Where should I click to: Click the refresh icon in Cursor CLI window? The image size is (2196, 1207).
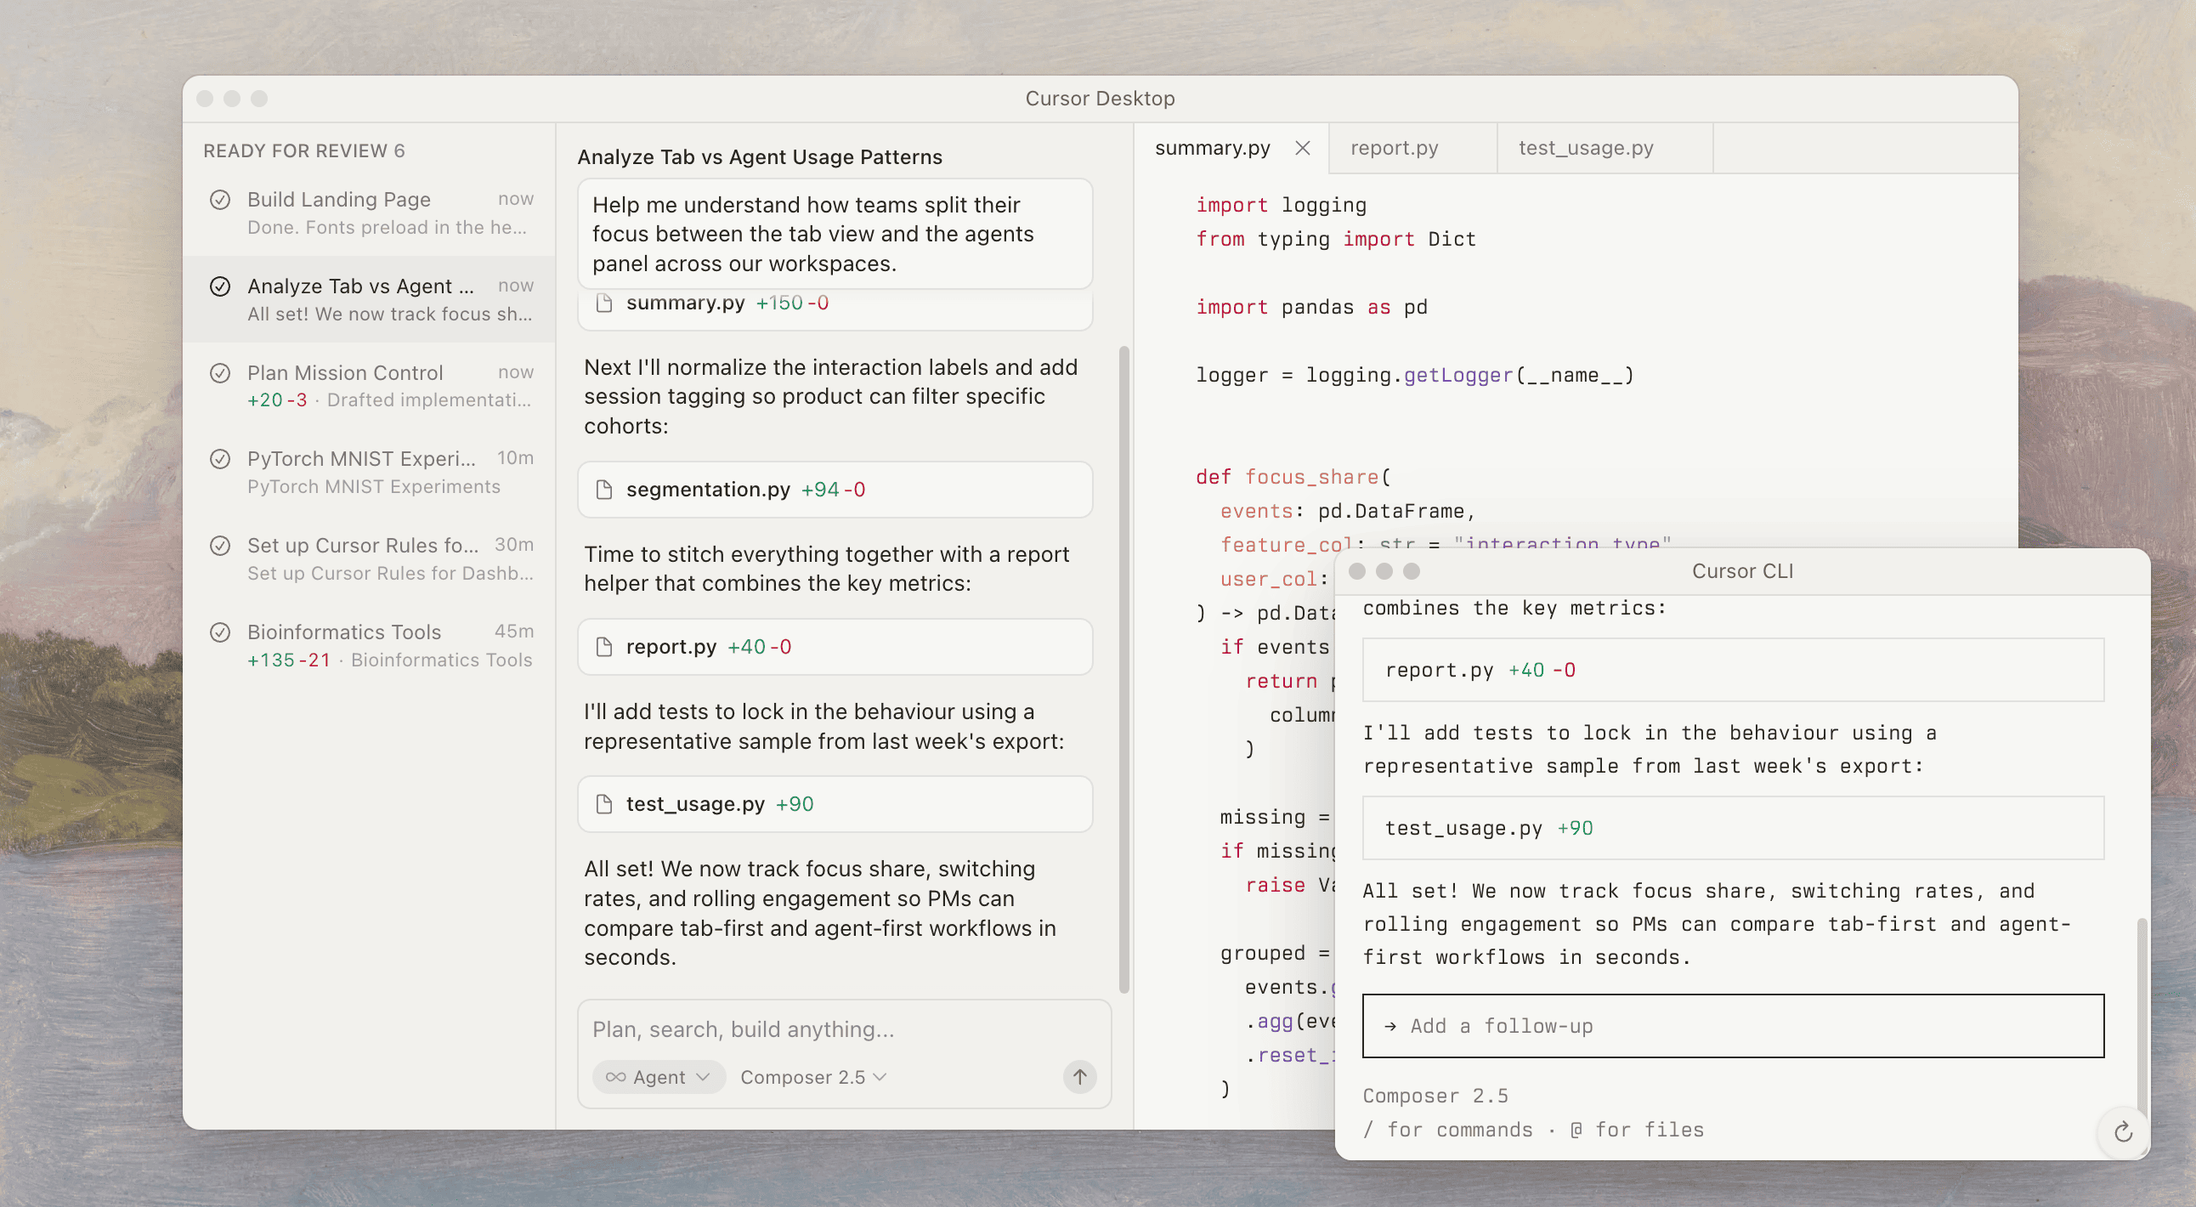tap(2123, 1132)
